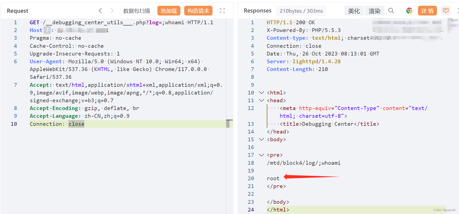Click the X-Powered-By: PHP/5.5.3 line

pos(304,30)
